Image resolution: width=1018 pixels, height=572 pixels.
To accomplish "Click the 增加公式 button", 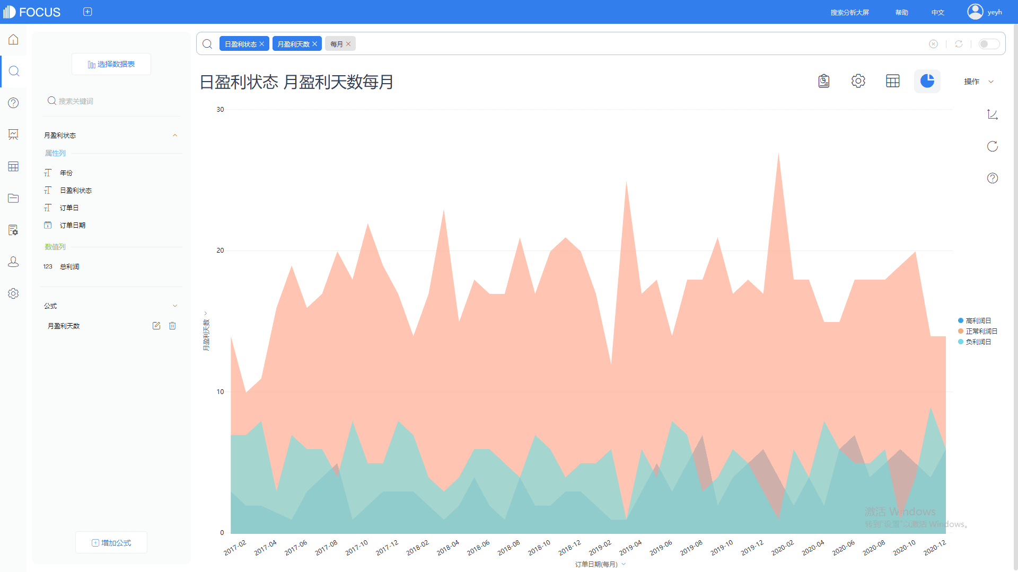I will (x=111, y=543).
